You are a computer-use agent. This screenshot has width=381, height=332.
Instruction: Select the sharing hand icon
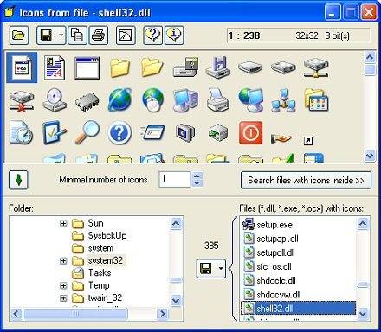click(x=281, y=139)
